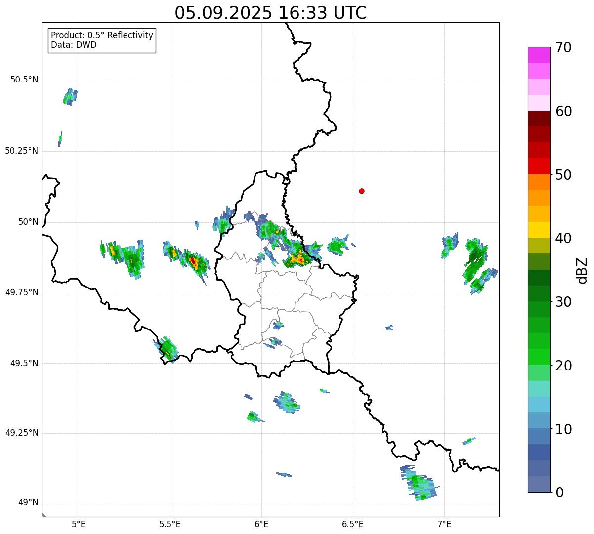
Task: Click the radar echo near 50.5°N at top-left
Action: point(70,96)
